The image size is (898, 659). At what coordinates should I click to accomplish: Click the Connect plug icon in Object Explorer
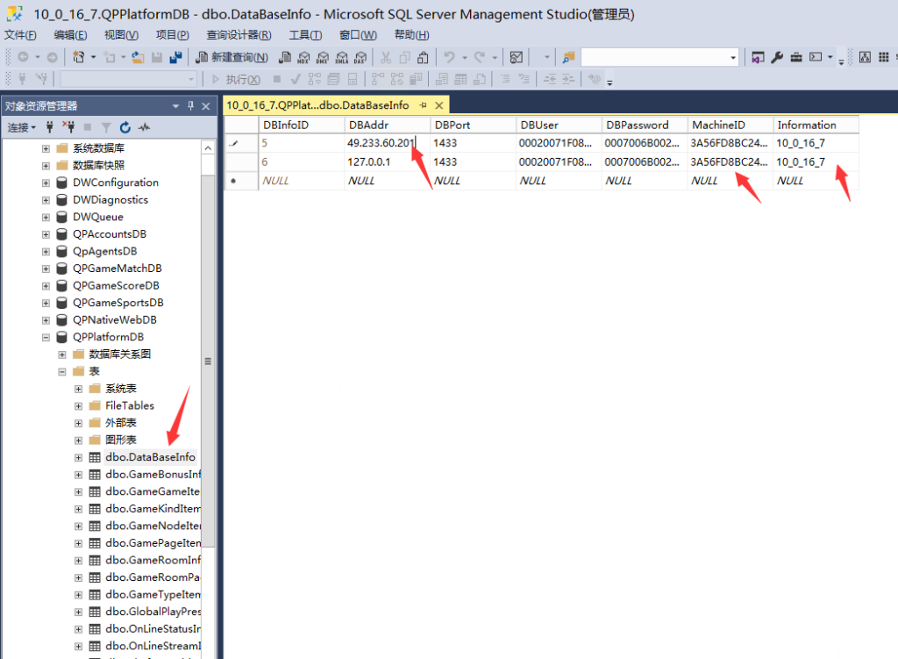tap(50, 127)
